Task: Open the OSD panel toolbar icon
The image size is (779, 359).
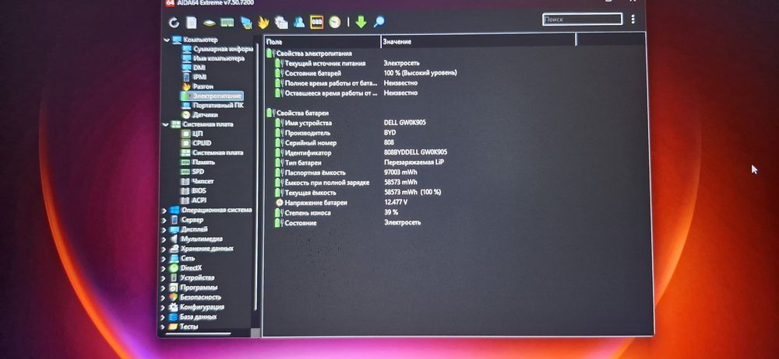Action: click(316, 22)
